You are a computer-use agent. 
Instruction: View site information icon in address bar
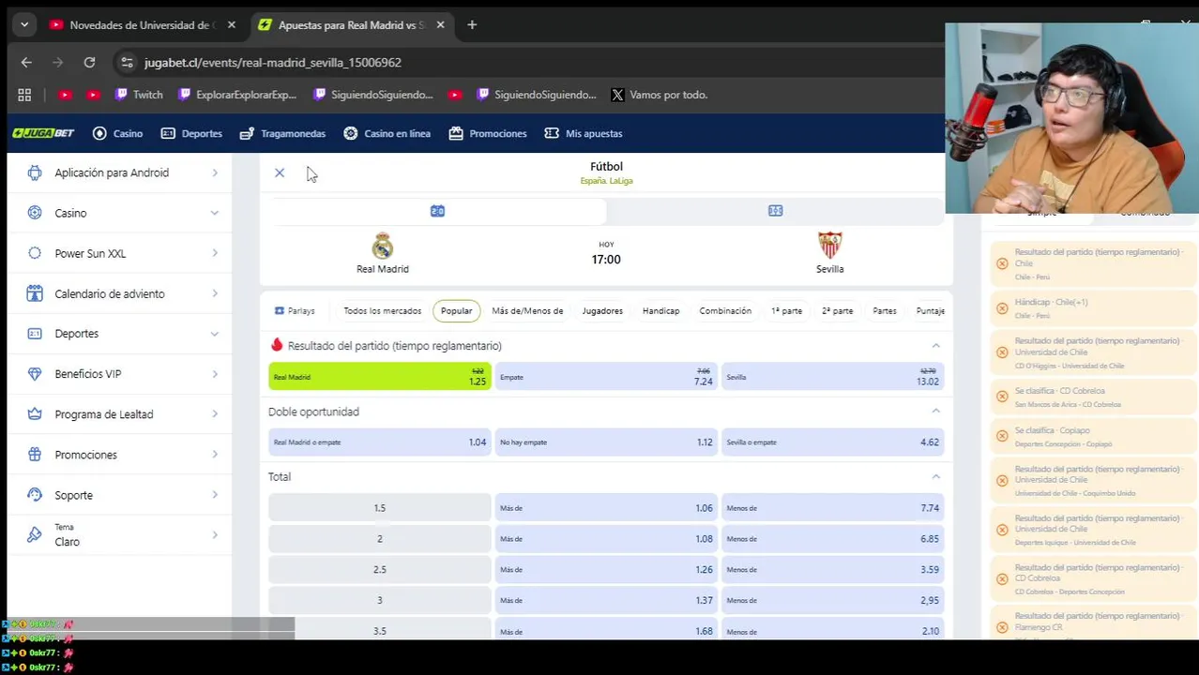(127, 63)
